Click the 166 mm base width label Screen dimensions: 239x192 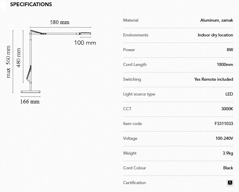tap(30, 102)
